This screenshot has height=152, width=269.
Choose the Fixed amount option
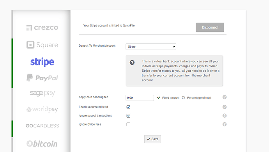tap(159, 97)
